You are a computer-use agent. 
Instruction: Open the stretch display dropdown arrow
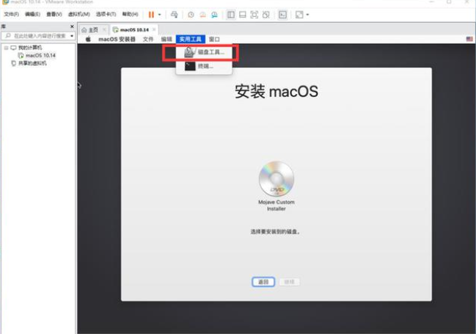coord(307,15)
